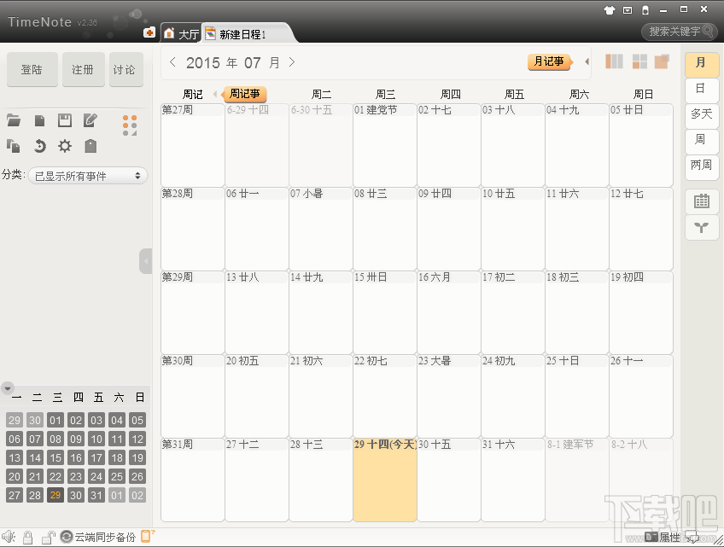724x547 pixels.
Task: Open the 分类 events dropdown
Action: point(88,176)
